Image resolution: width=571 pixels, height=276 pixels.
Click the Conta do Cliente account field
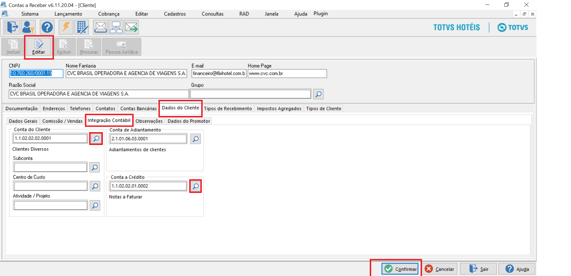tap(50, 138)
